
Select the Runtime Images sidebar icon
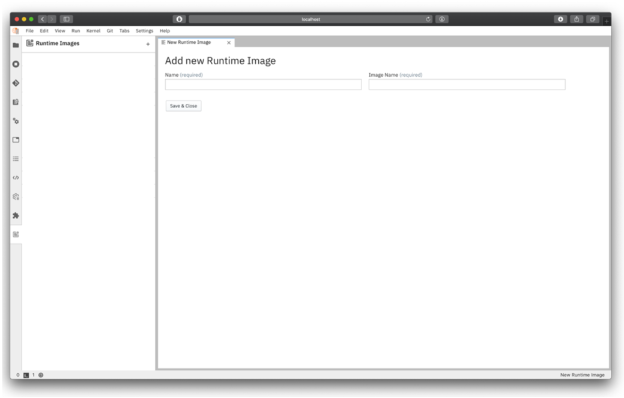(17, 235)
